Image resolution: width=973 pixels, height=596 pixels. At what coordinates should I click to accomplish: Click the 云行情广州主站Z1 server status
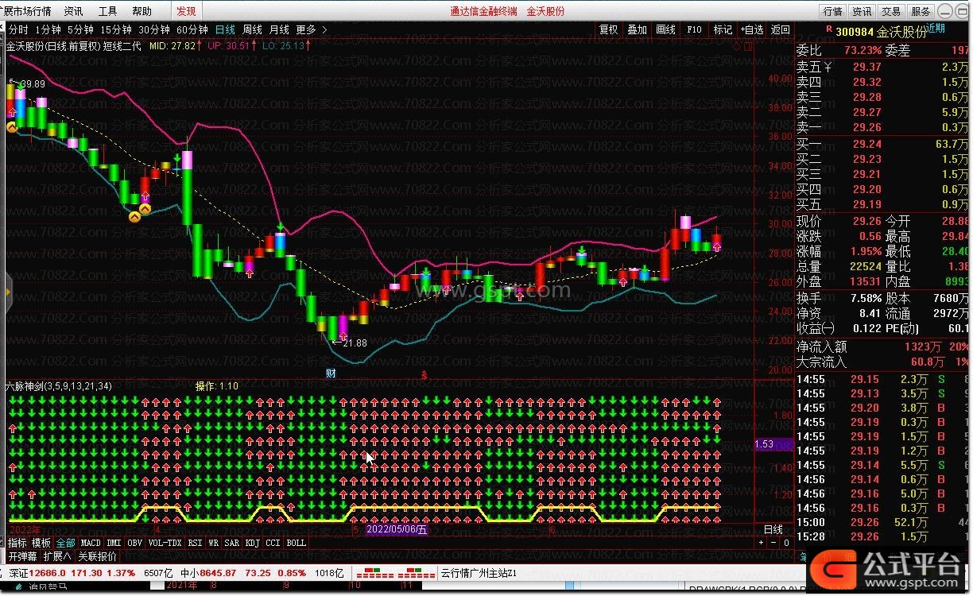click(x=479, y=573)
